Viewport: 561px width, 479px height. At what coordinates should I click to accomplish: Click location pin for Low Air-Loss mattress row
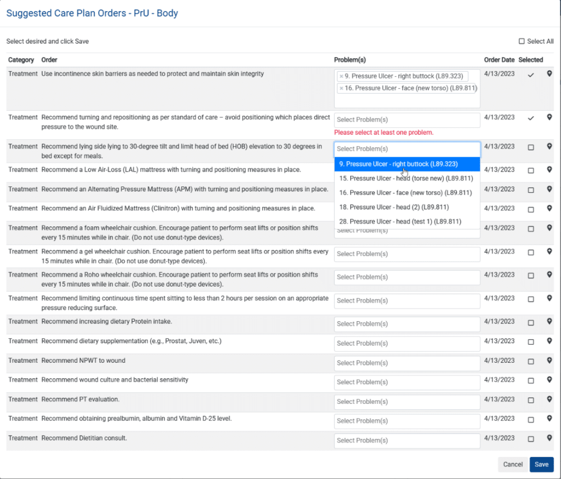click(x=549, y=170)
